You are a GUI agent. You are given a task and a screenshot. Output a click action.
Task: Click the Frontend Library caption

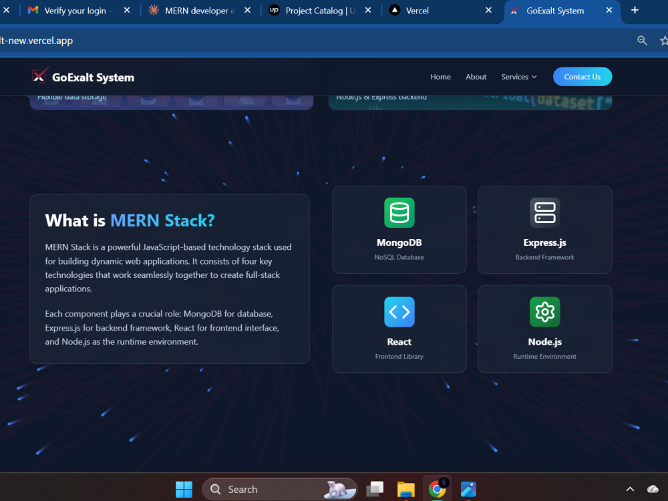coord(399,357)
